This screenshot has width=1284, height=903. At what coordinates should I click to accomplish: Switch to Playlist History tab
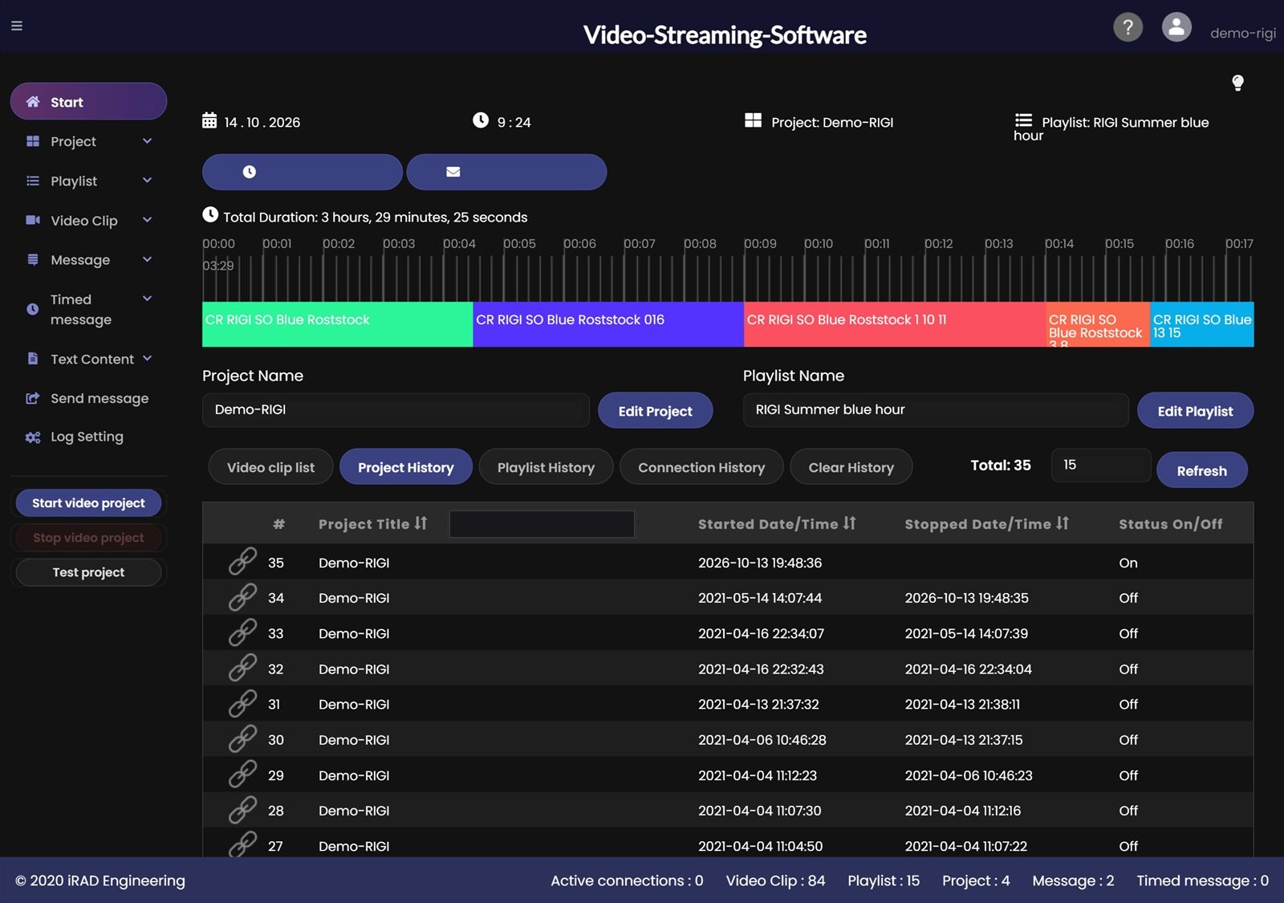[546, 467]
